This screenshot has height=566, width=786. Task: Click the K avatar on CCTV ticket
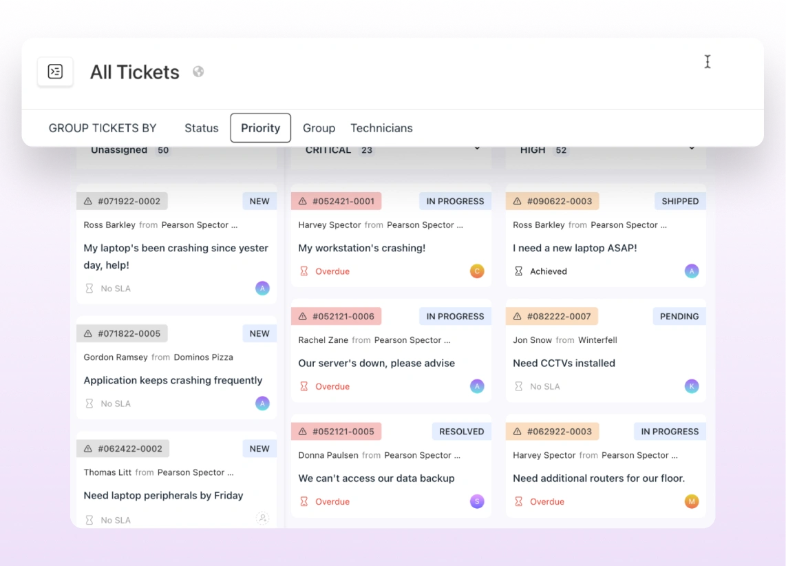coord(692,386)
